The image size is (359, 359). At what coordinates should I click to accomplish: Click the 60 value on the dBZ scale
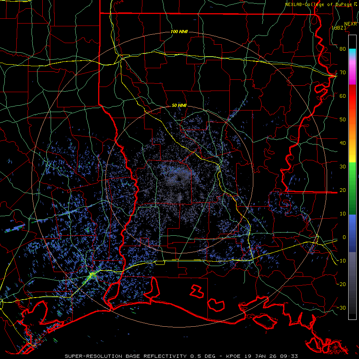click(x=343, y=96)
